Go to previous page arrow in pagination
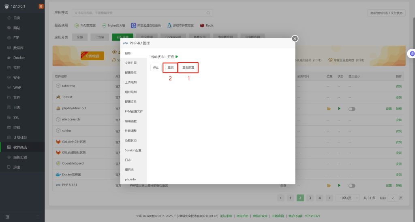The width and height of the screenshot is (415, 222). 281,198
